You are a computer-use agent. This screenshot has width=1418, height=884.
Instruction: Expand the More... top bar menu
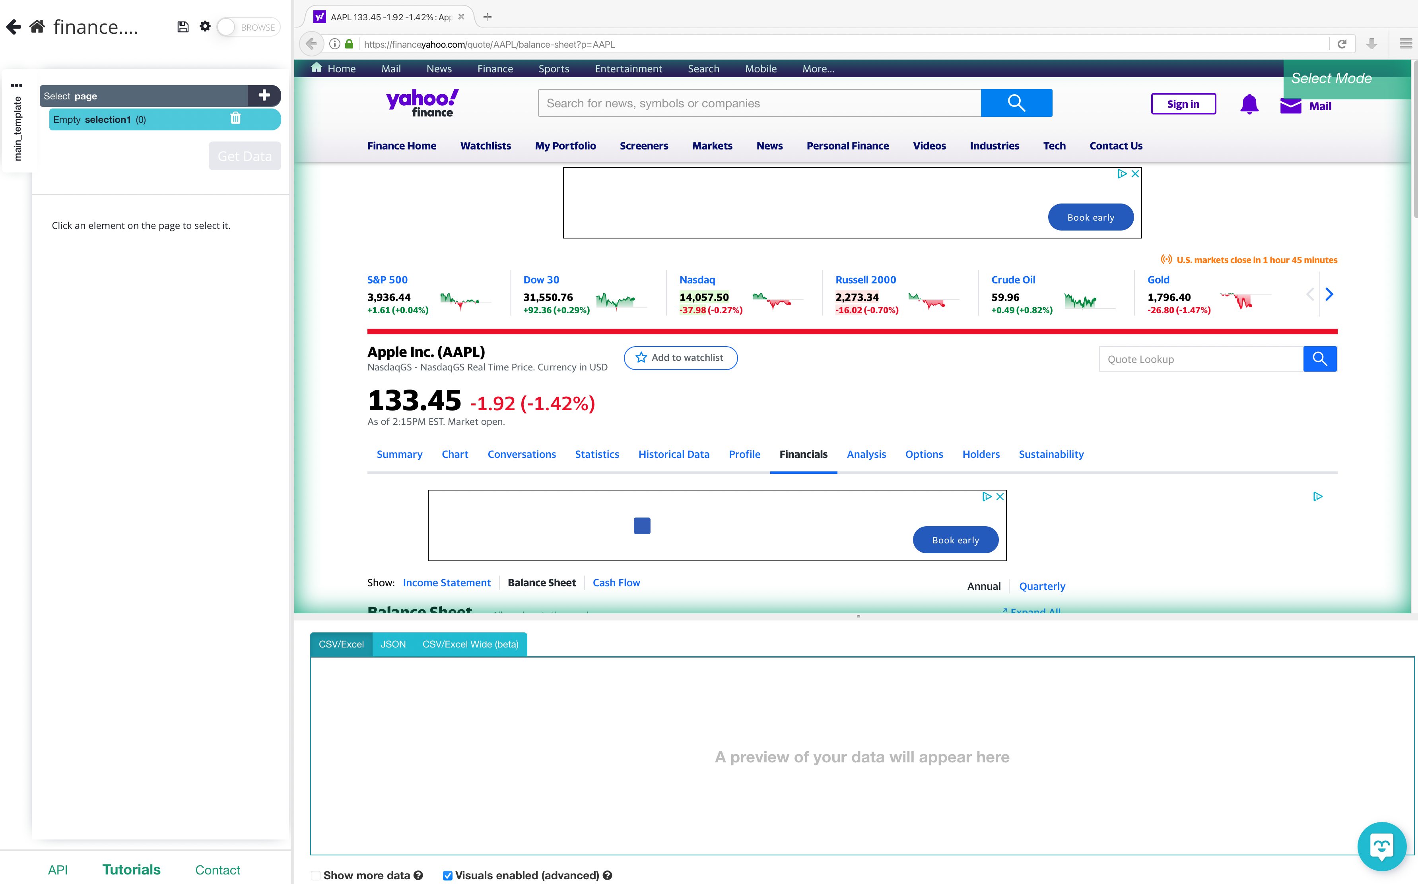[x=818, y=68]
